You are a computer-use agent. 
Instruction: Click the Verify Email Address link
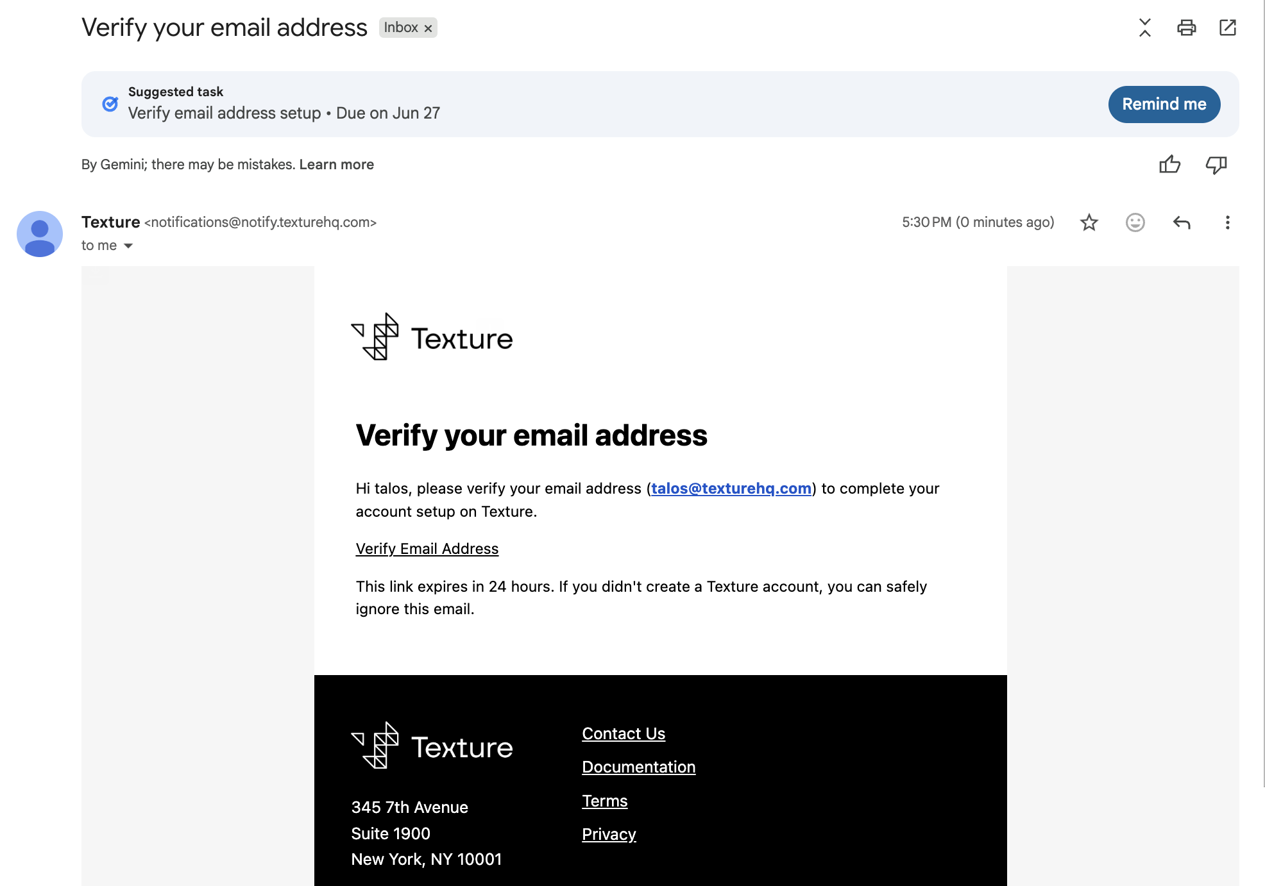[x=427, y=549]
